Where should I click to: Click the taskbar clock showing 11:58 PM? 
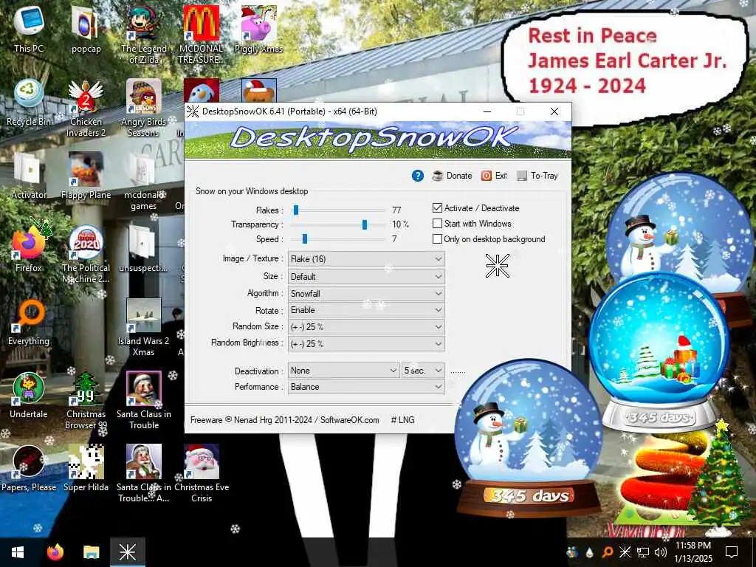[693, 552]
